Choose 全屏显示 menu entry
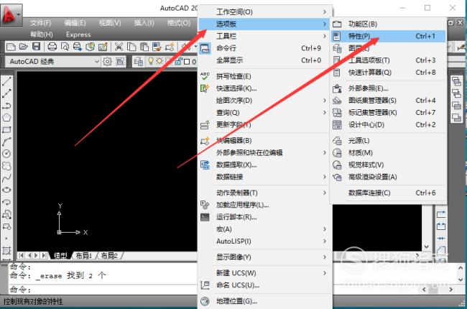The height and width of the screenshot is (309, 467). [265, 60]
